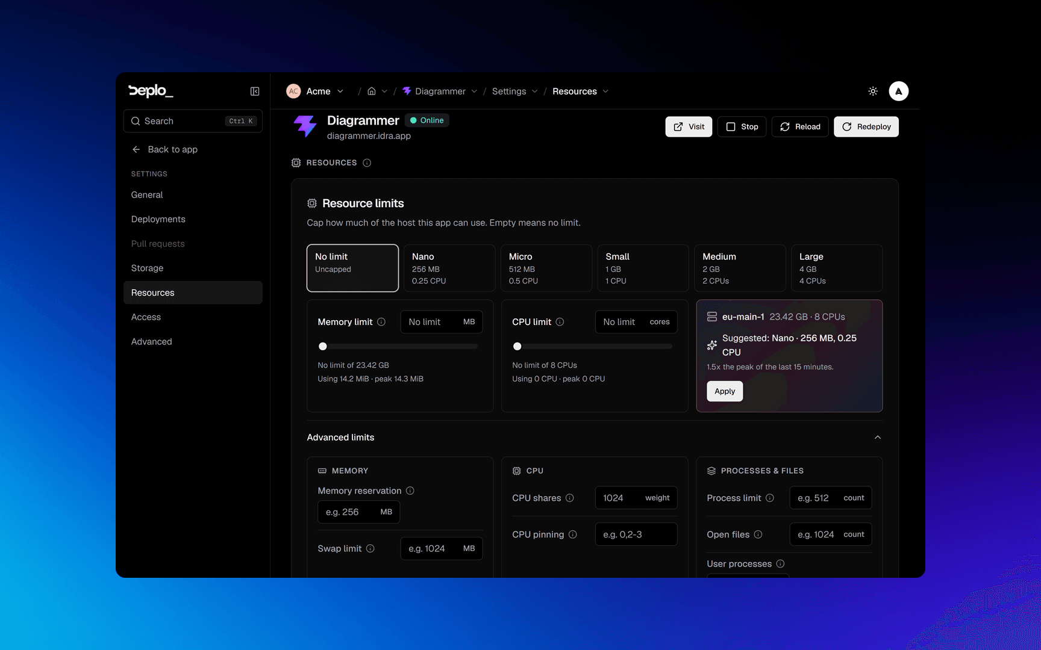Collapse the sidebar panel icon
Viewport: 1041px width, 650px height.
(255, 91)
